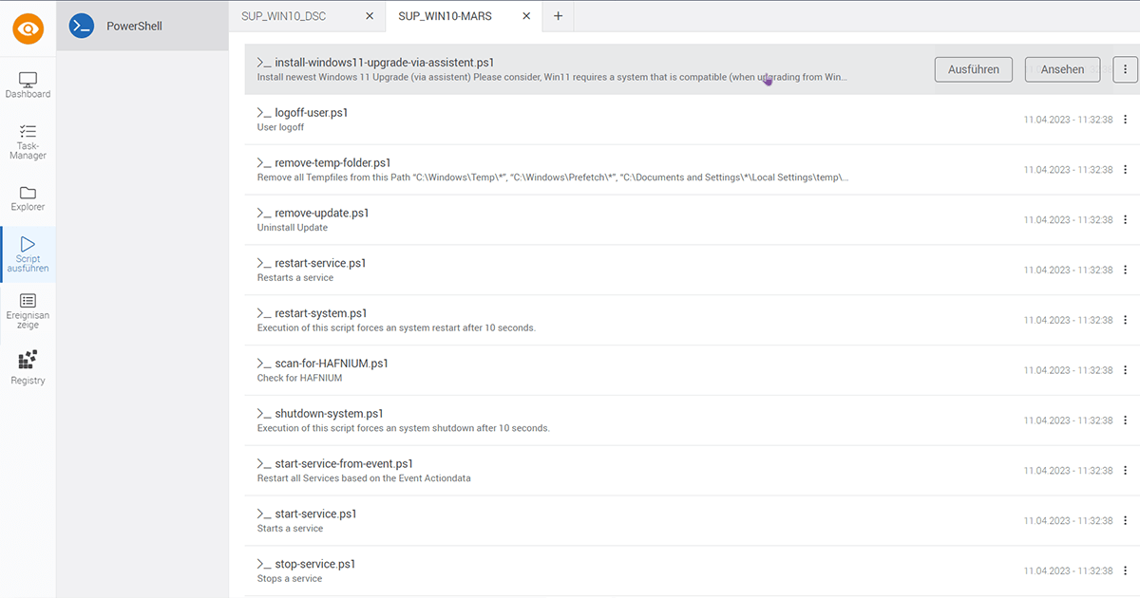1140x598 pixels.
Task: Open the Registry section
Action: tap(28, 367)
